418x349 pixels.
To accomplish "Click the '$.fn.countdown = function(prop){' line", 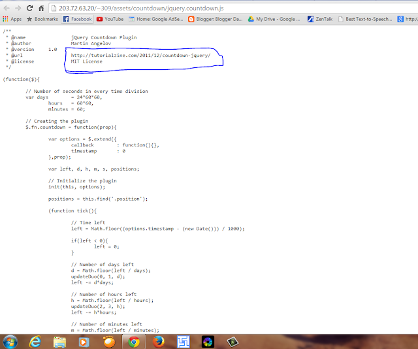I will (71, 127).
